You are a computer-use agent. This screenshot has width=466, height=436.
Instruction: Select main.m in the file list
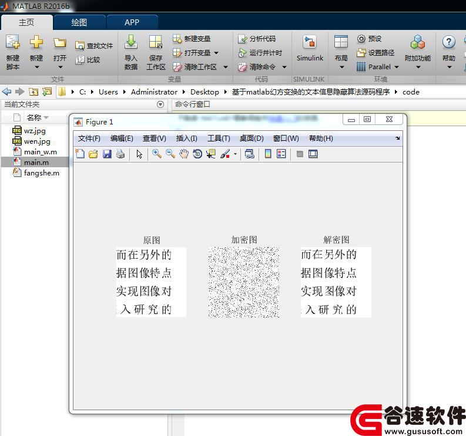(x=35, y=163)
